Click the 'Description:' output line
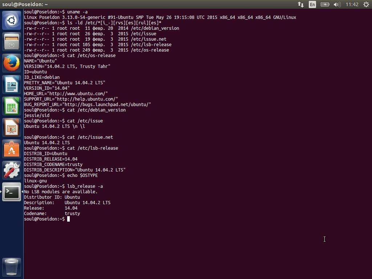The height and width of the screenshot is (279, 372). coord(67,203)
